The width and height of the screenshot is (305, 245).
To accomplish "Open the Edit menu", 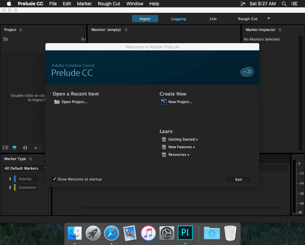I will pos(67,4).
